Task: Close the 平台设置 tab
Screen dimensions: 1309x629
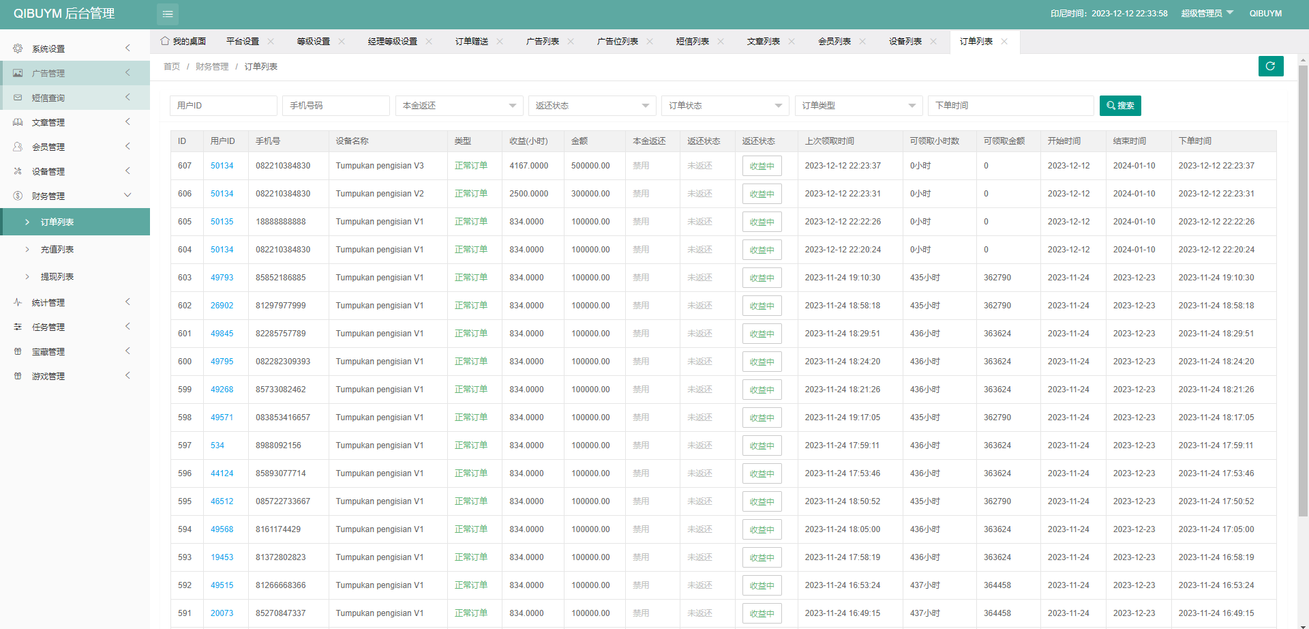Action: coord(271,42)
